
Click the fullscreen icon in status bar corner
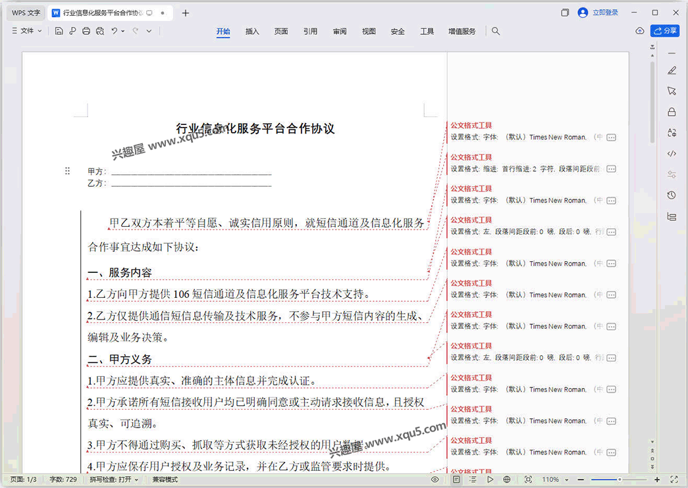(x=674, y=479)
